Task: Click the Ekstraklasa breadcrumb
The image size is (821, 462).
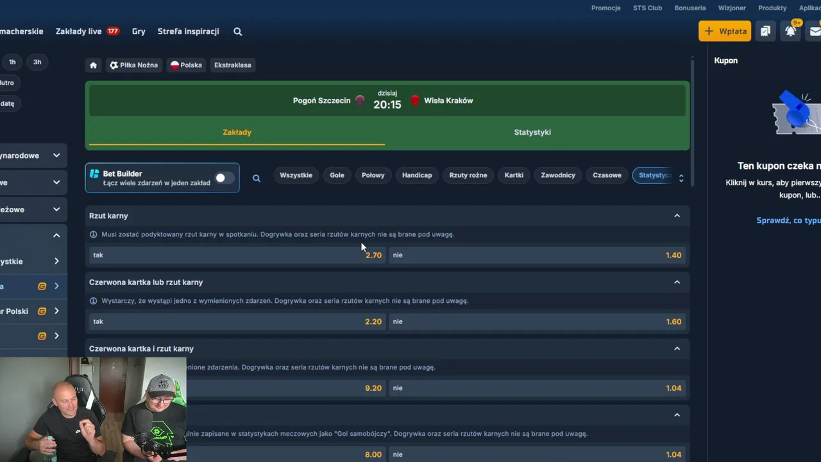Action: point(233,65)
